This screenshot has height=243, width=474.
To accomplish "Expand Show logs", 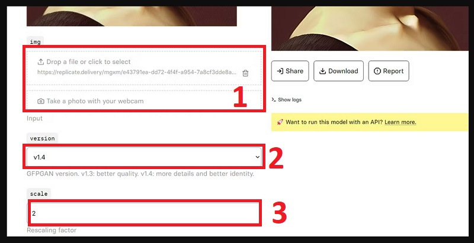I will [286, 99].
